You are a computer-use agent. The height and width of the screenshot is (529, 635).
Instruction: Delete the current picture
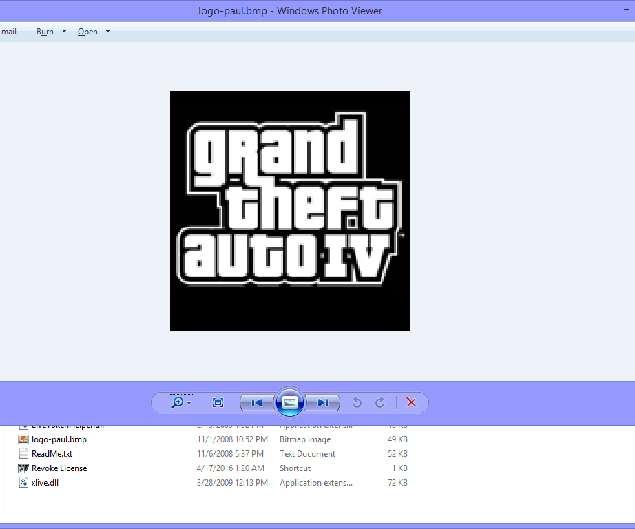pos(411,402)
